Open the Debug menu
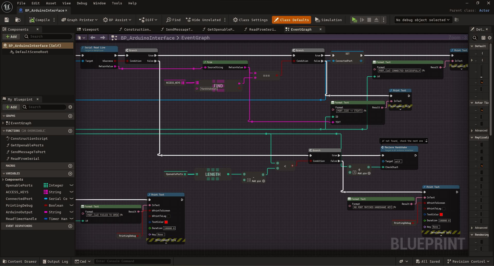Viewport: 494px width, 266px height. tap(82, 3)
